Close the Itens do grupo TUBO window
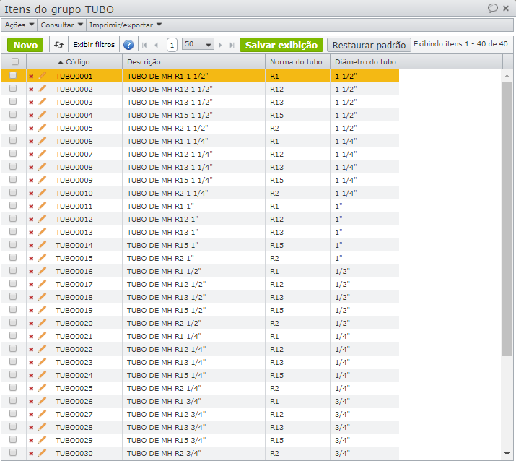 point(506,8)
